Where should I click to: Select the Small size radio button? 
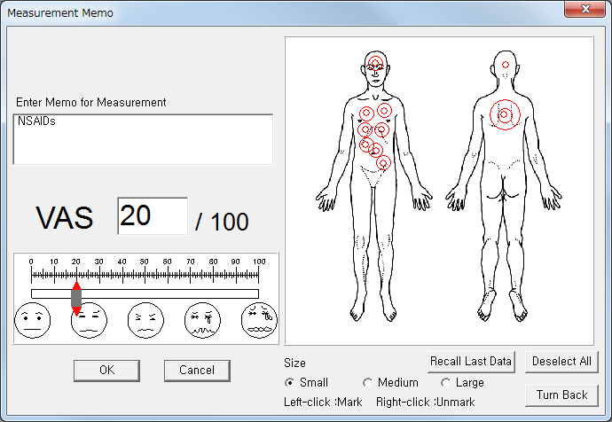coord(290,383)
